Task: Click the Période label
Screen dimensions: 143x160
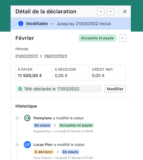Action: coord(22,49)
